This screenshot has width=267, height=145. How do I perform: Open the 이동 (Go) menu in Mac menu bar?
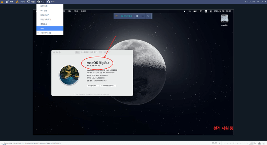coord(69,11)
